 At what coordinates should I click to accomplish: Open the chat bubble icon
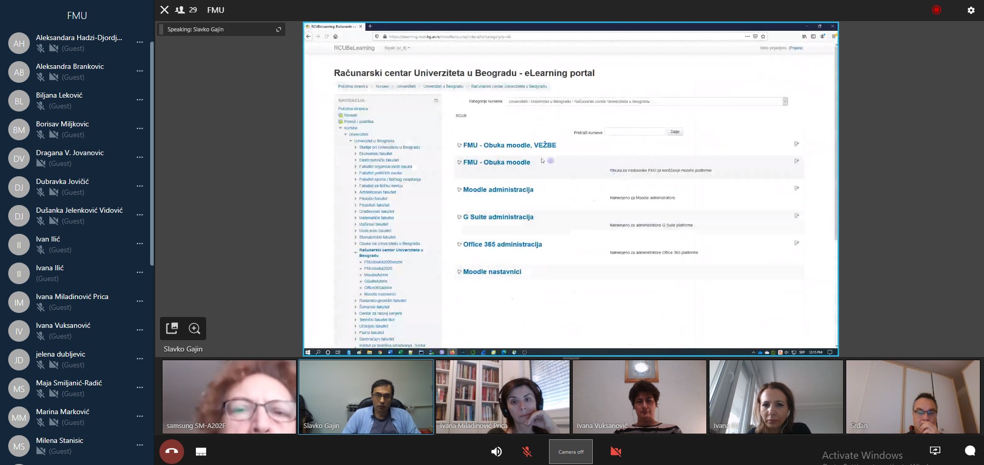970,451
